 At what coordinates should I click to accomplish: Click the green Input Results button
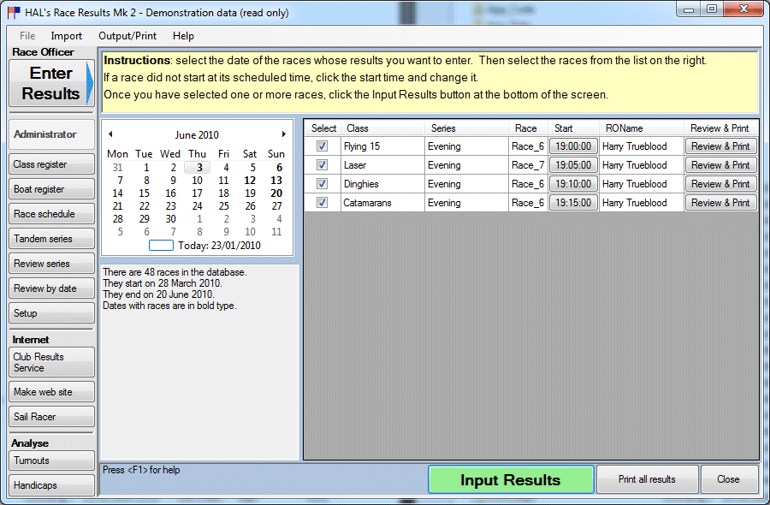click(511, 479)
